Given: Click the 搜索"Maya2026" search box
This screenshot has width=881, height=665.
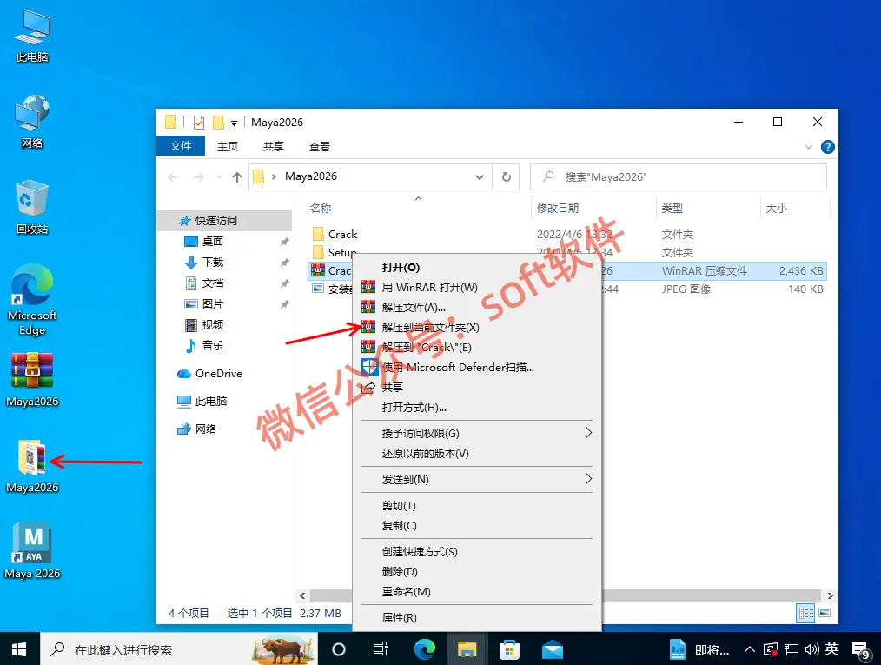Looking at the screenshot, I should 679,177.
